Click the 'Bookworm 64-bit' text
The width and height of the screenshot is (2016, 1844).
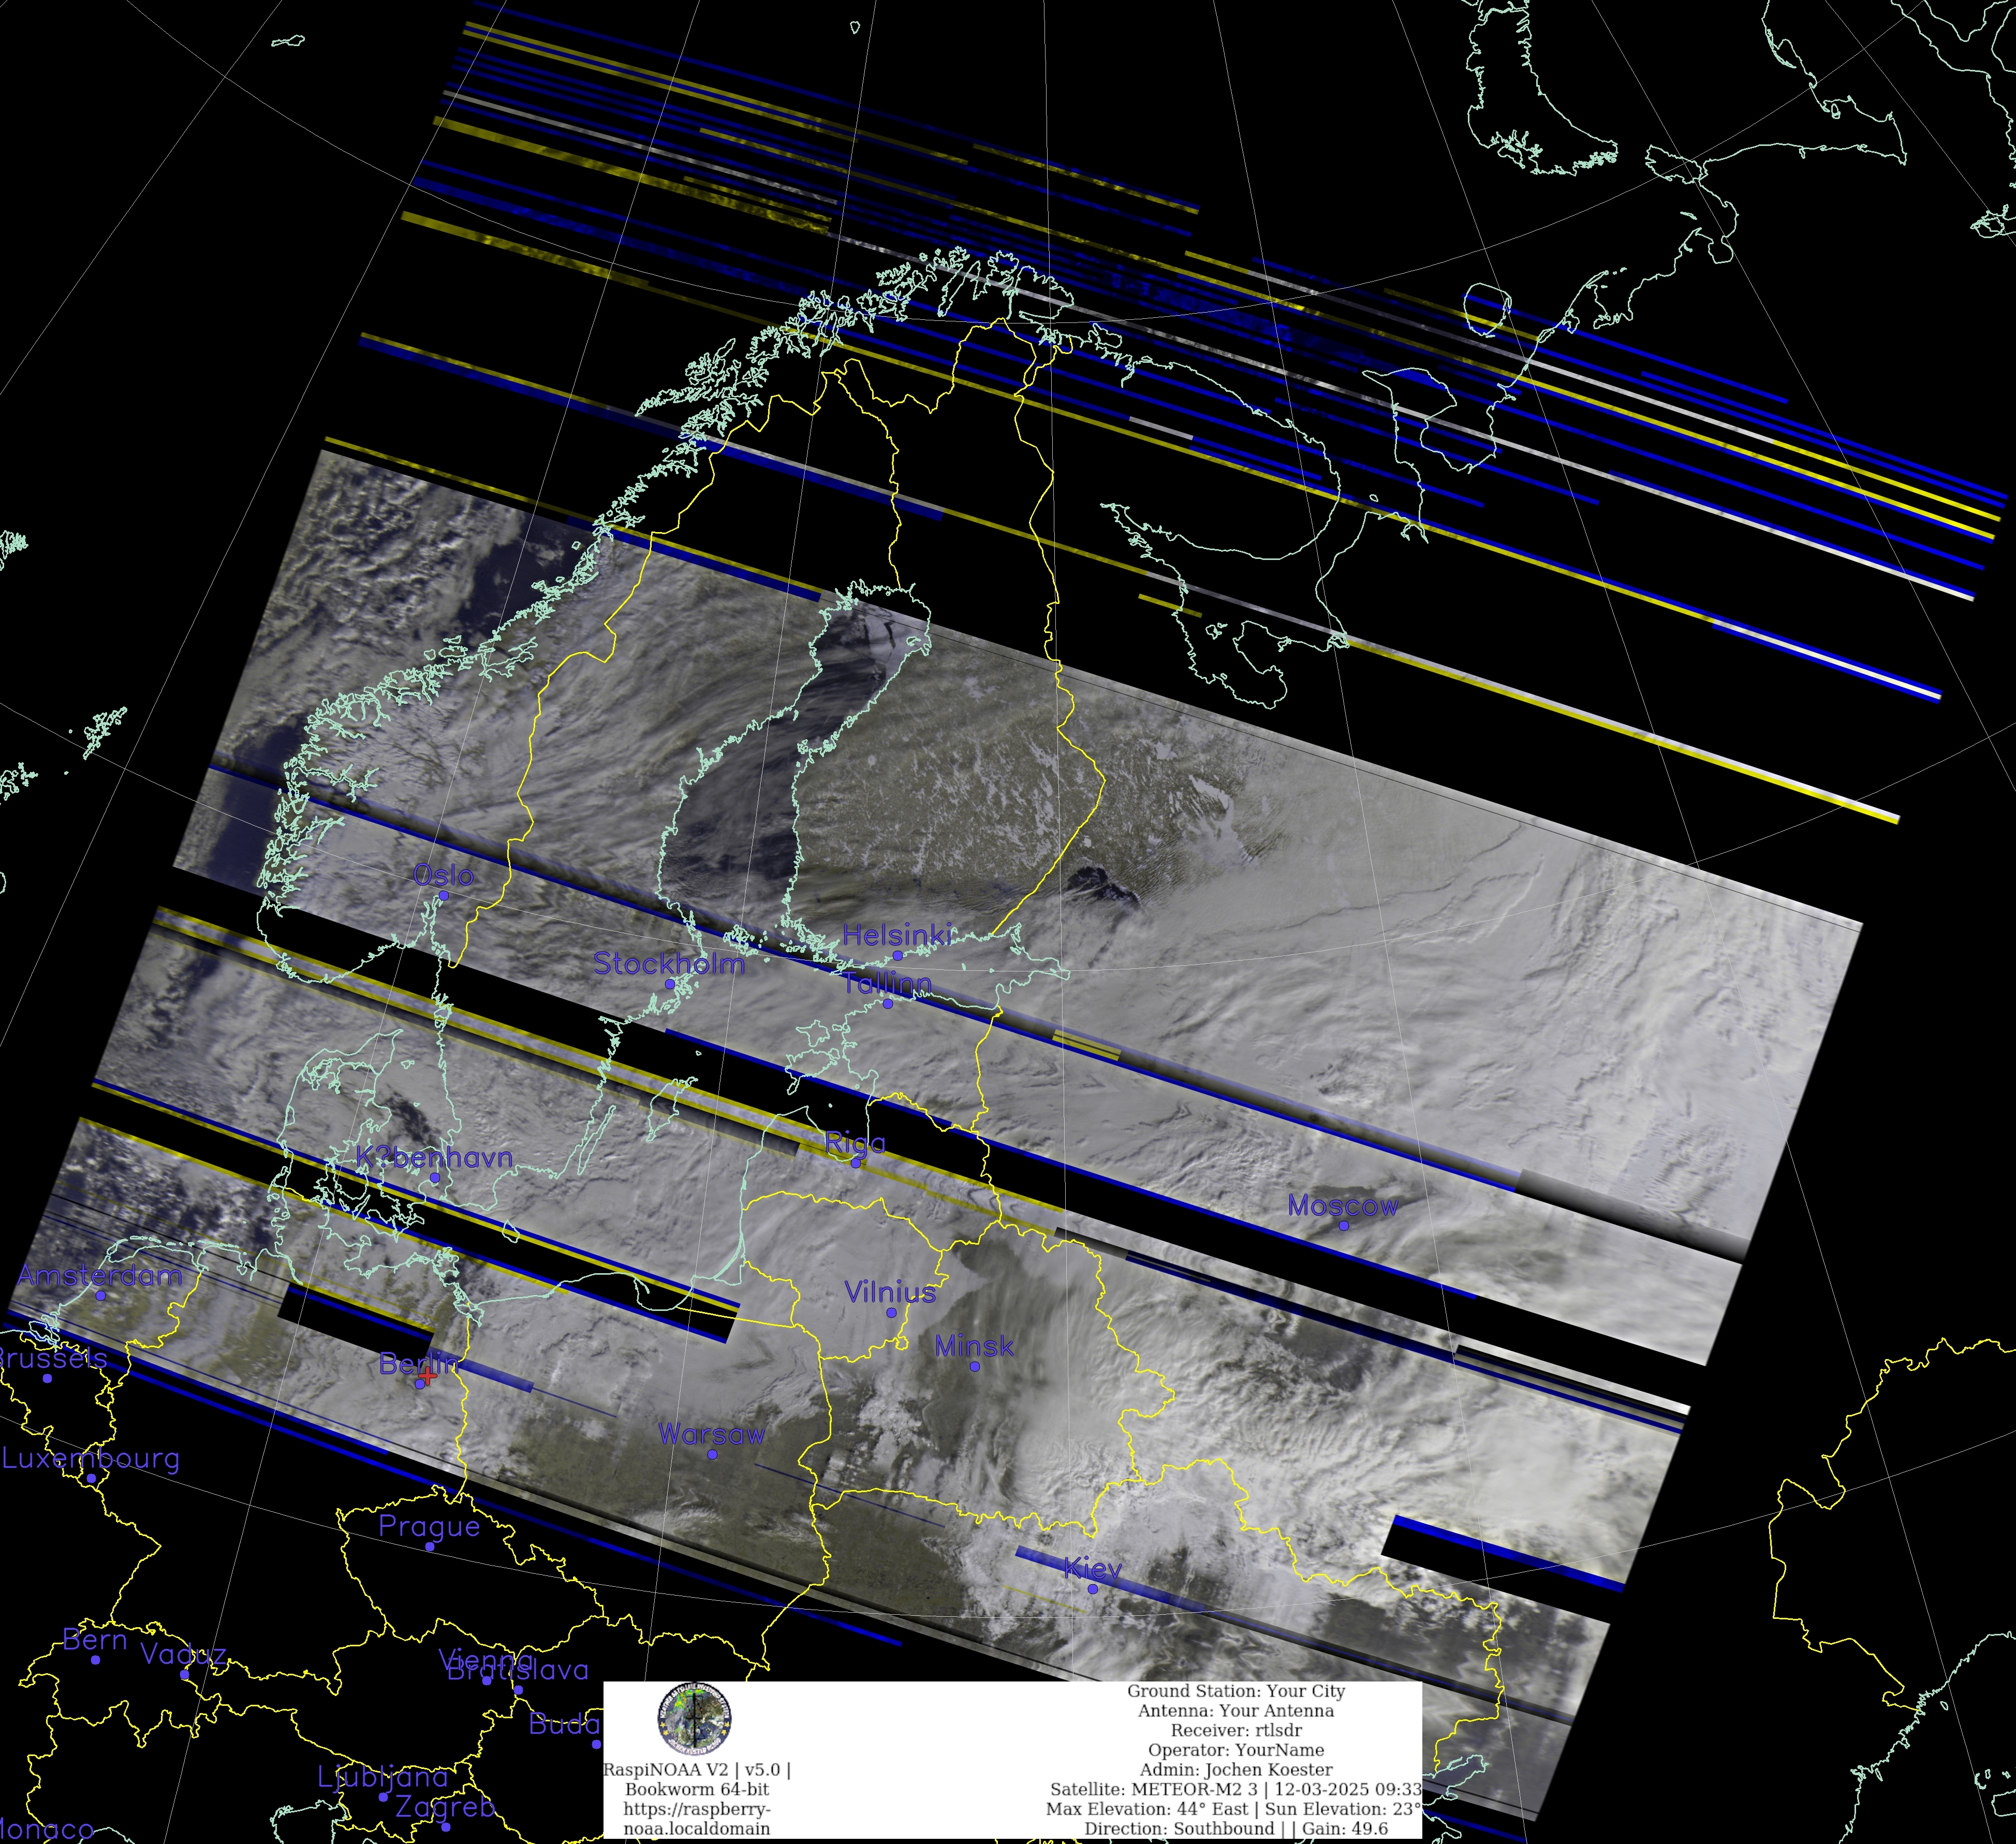tap(697, 1789)
